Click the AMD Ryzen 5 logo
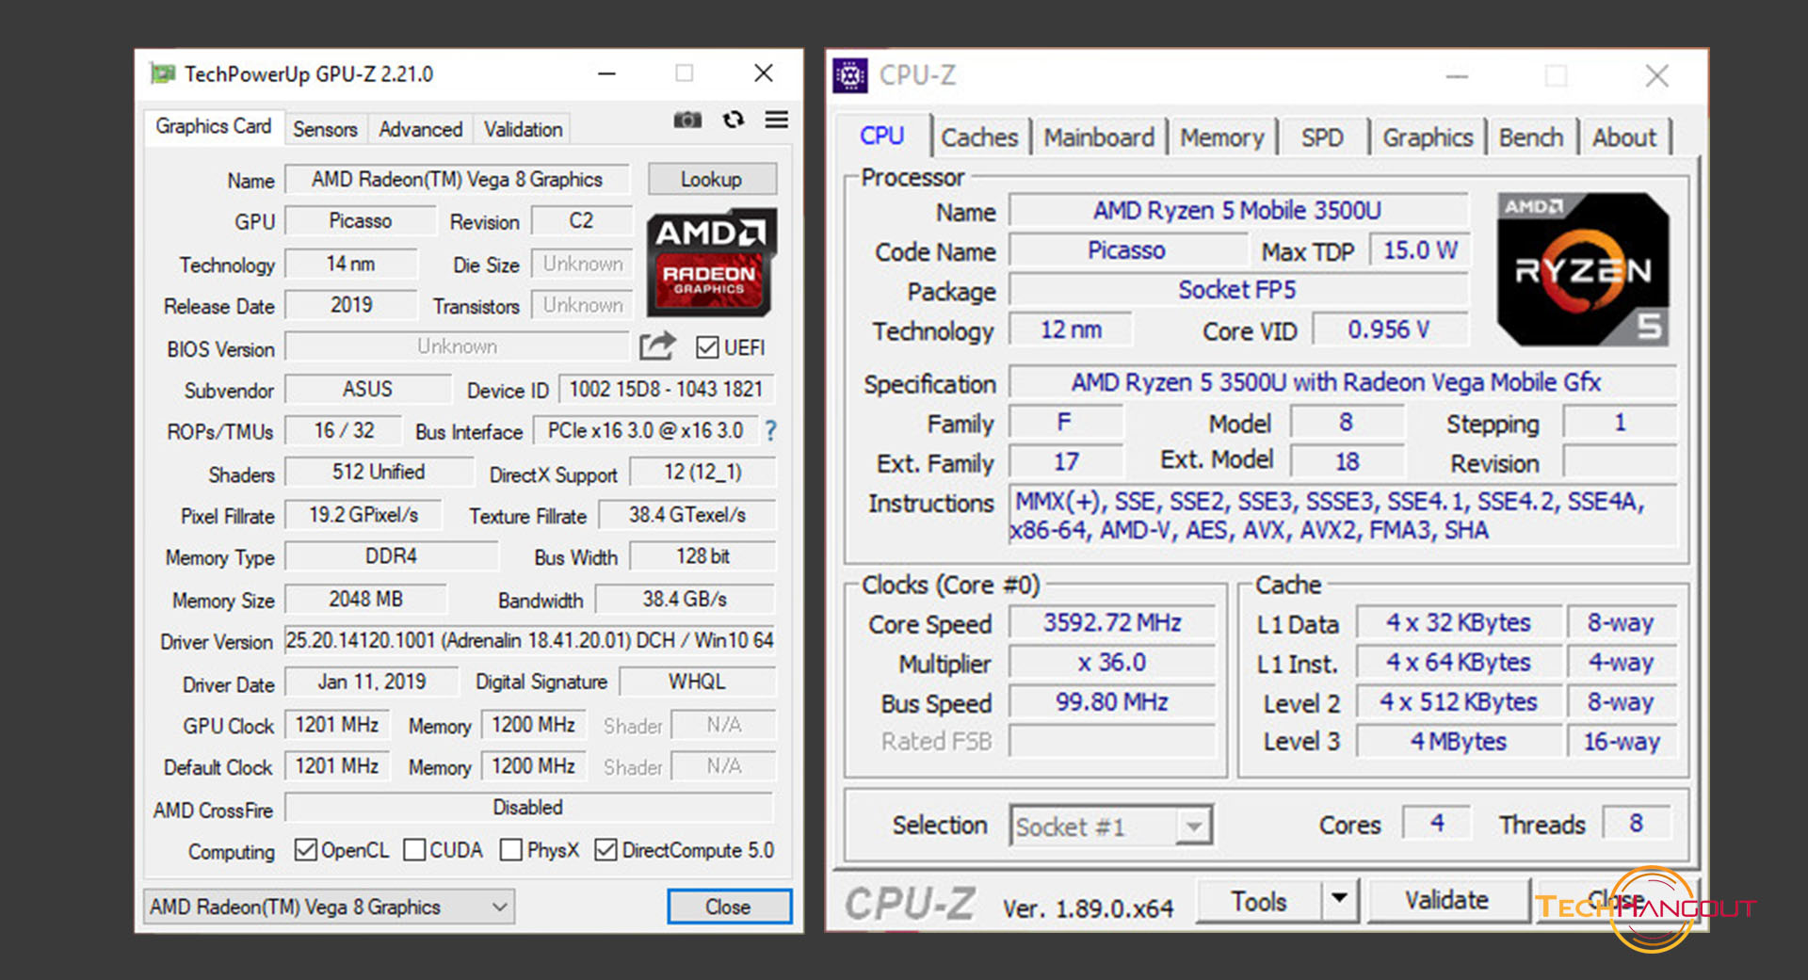Viewport: 1808px width, 980px height. click(x=1584, y=270)
